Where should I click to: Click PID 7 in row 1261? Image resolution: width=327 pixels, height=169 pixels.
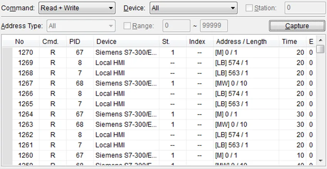pyautogui.click(x=80, y=145)
